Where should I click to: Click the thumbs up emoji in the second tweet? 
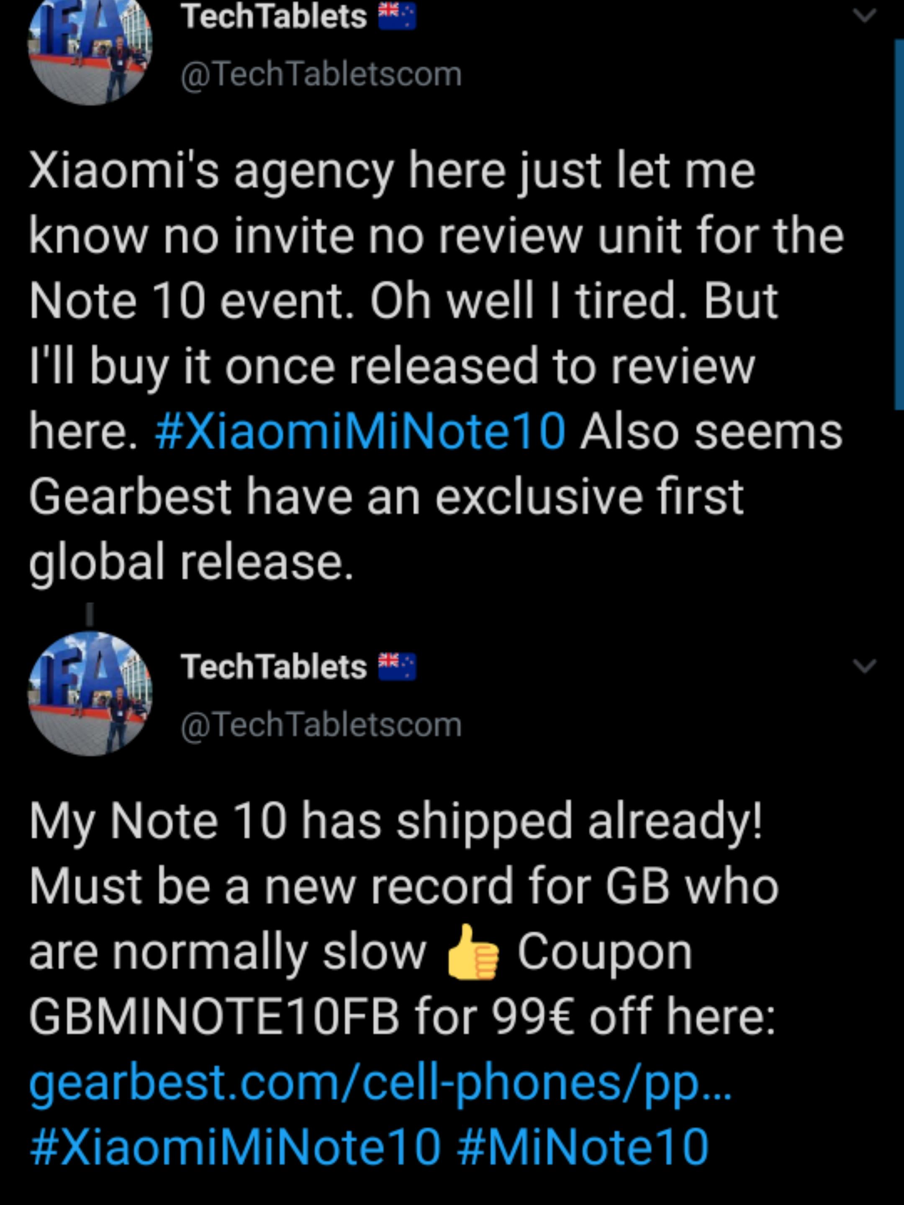point(472,953)
